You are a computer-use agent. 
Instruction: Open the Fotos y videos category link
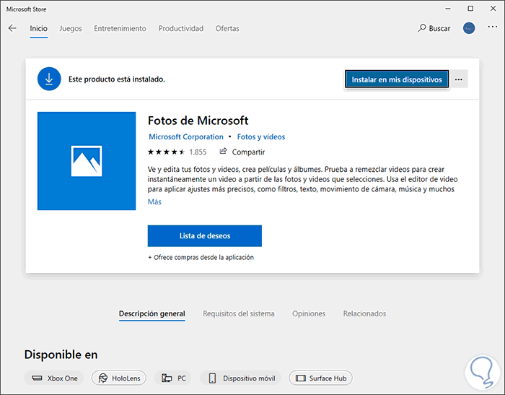pos(261,136)
